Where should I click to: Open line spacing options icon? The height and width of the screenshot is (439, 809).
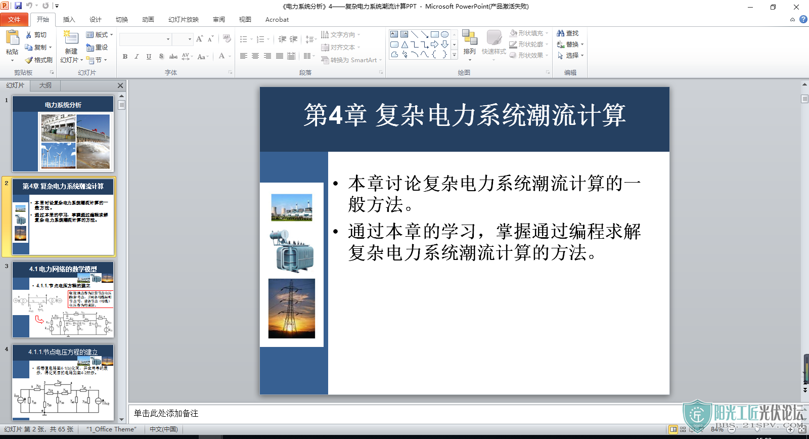309,39
